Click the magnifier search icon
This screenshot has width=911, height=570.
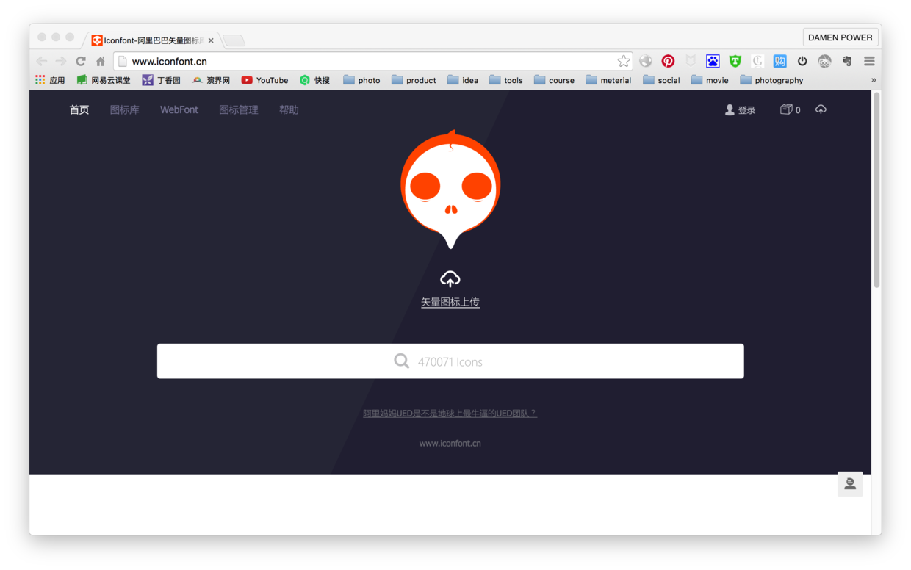click(x=401, y=361)
